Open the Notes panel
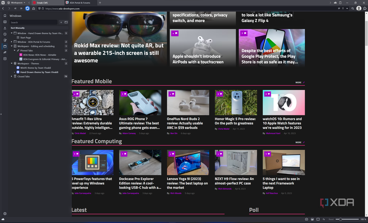Screen dimensions: 368x223 [5, 40]
